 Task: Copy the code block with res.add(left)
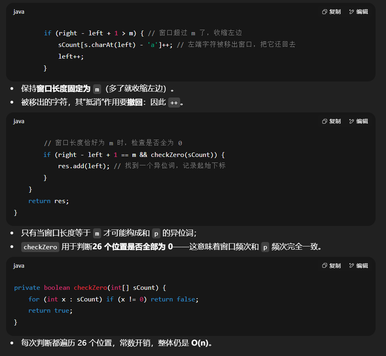click(x=331, y=121)
